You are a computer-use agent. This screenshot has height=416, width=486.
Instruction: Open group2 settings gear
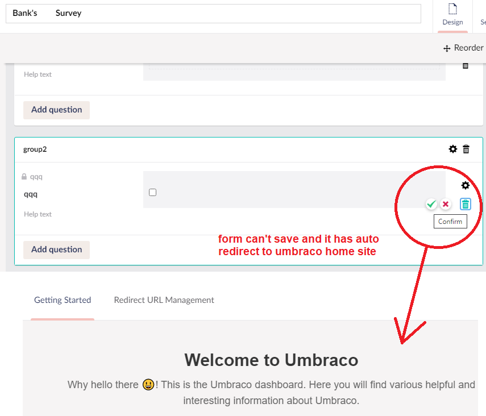453,149
